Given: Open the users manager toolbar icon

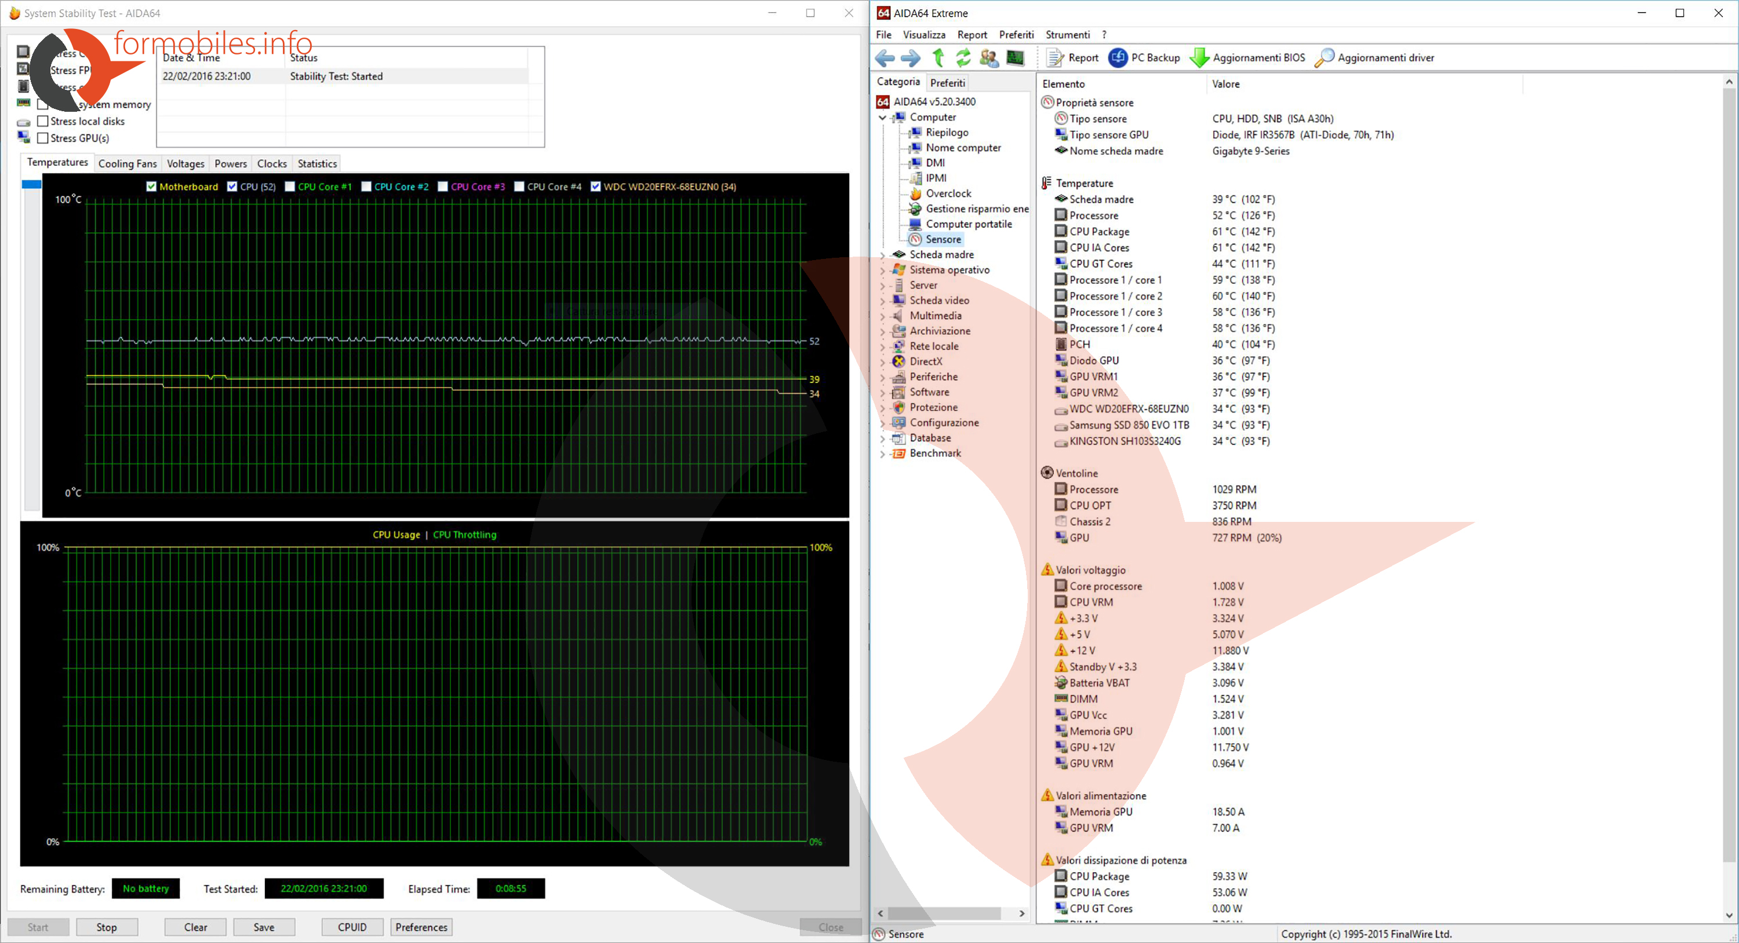Looking at the screenshot, I should (989, 58).
